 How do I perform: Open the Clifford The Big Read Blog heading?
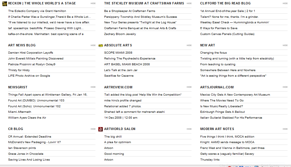225,3
